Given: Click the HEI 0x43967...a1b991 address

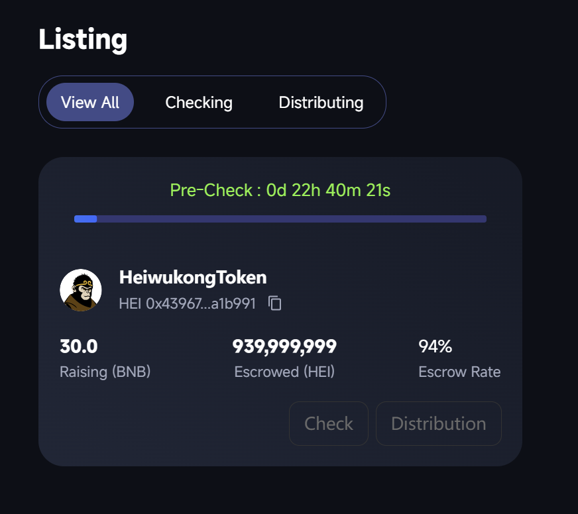Looking at the screenshot, I should 188,304.
